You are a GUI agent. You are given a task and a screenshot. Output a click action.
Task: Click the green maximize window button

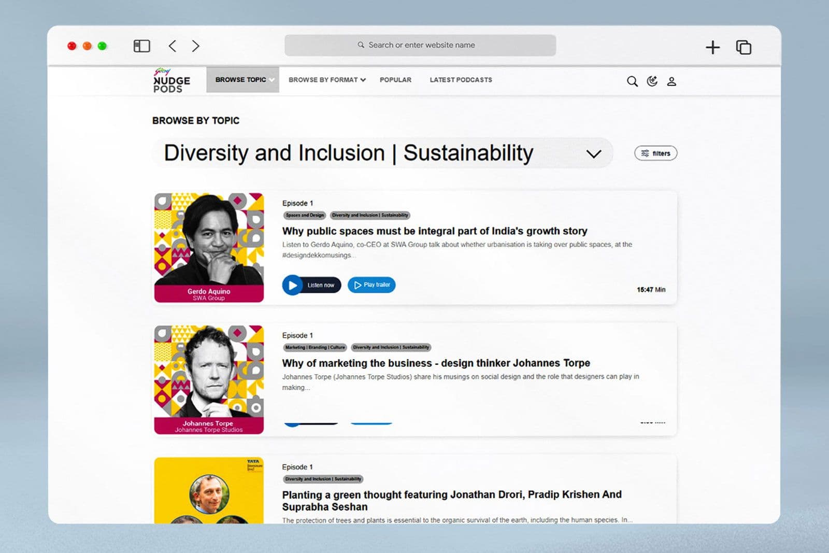102,46
